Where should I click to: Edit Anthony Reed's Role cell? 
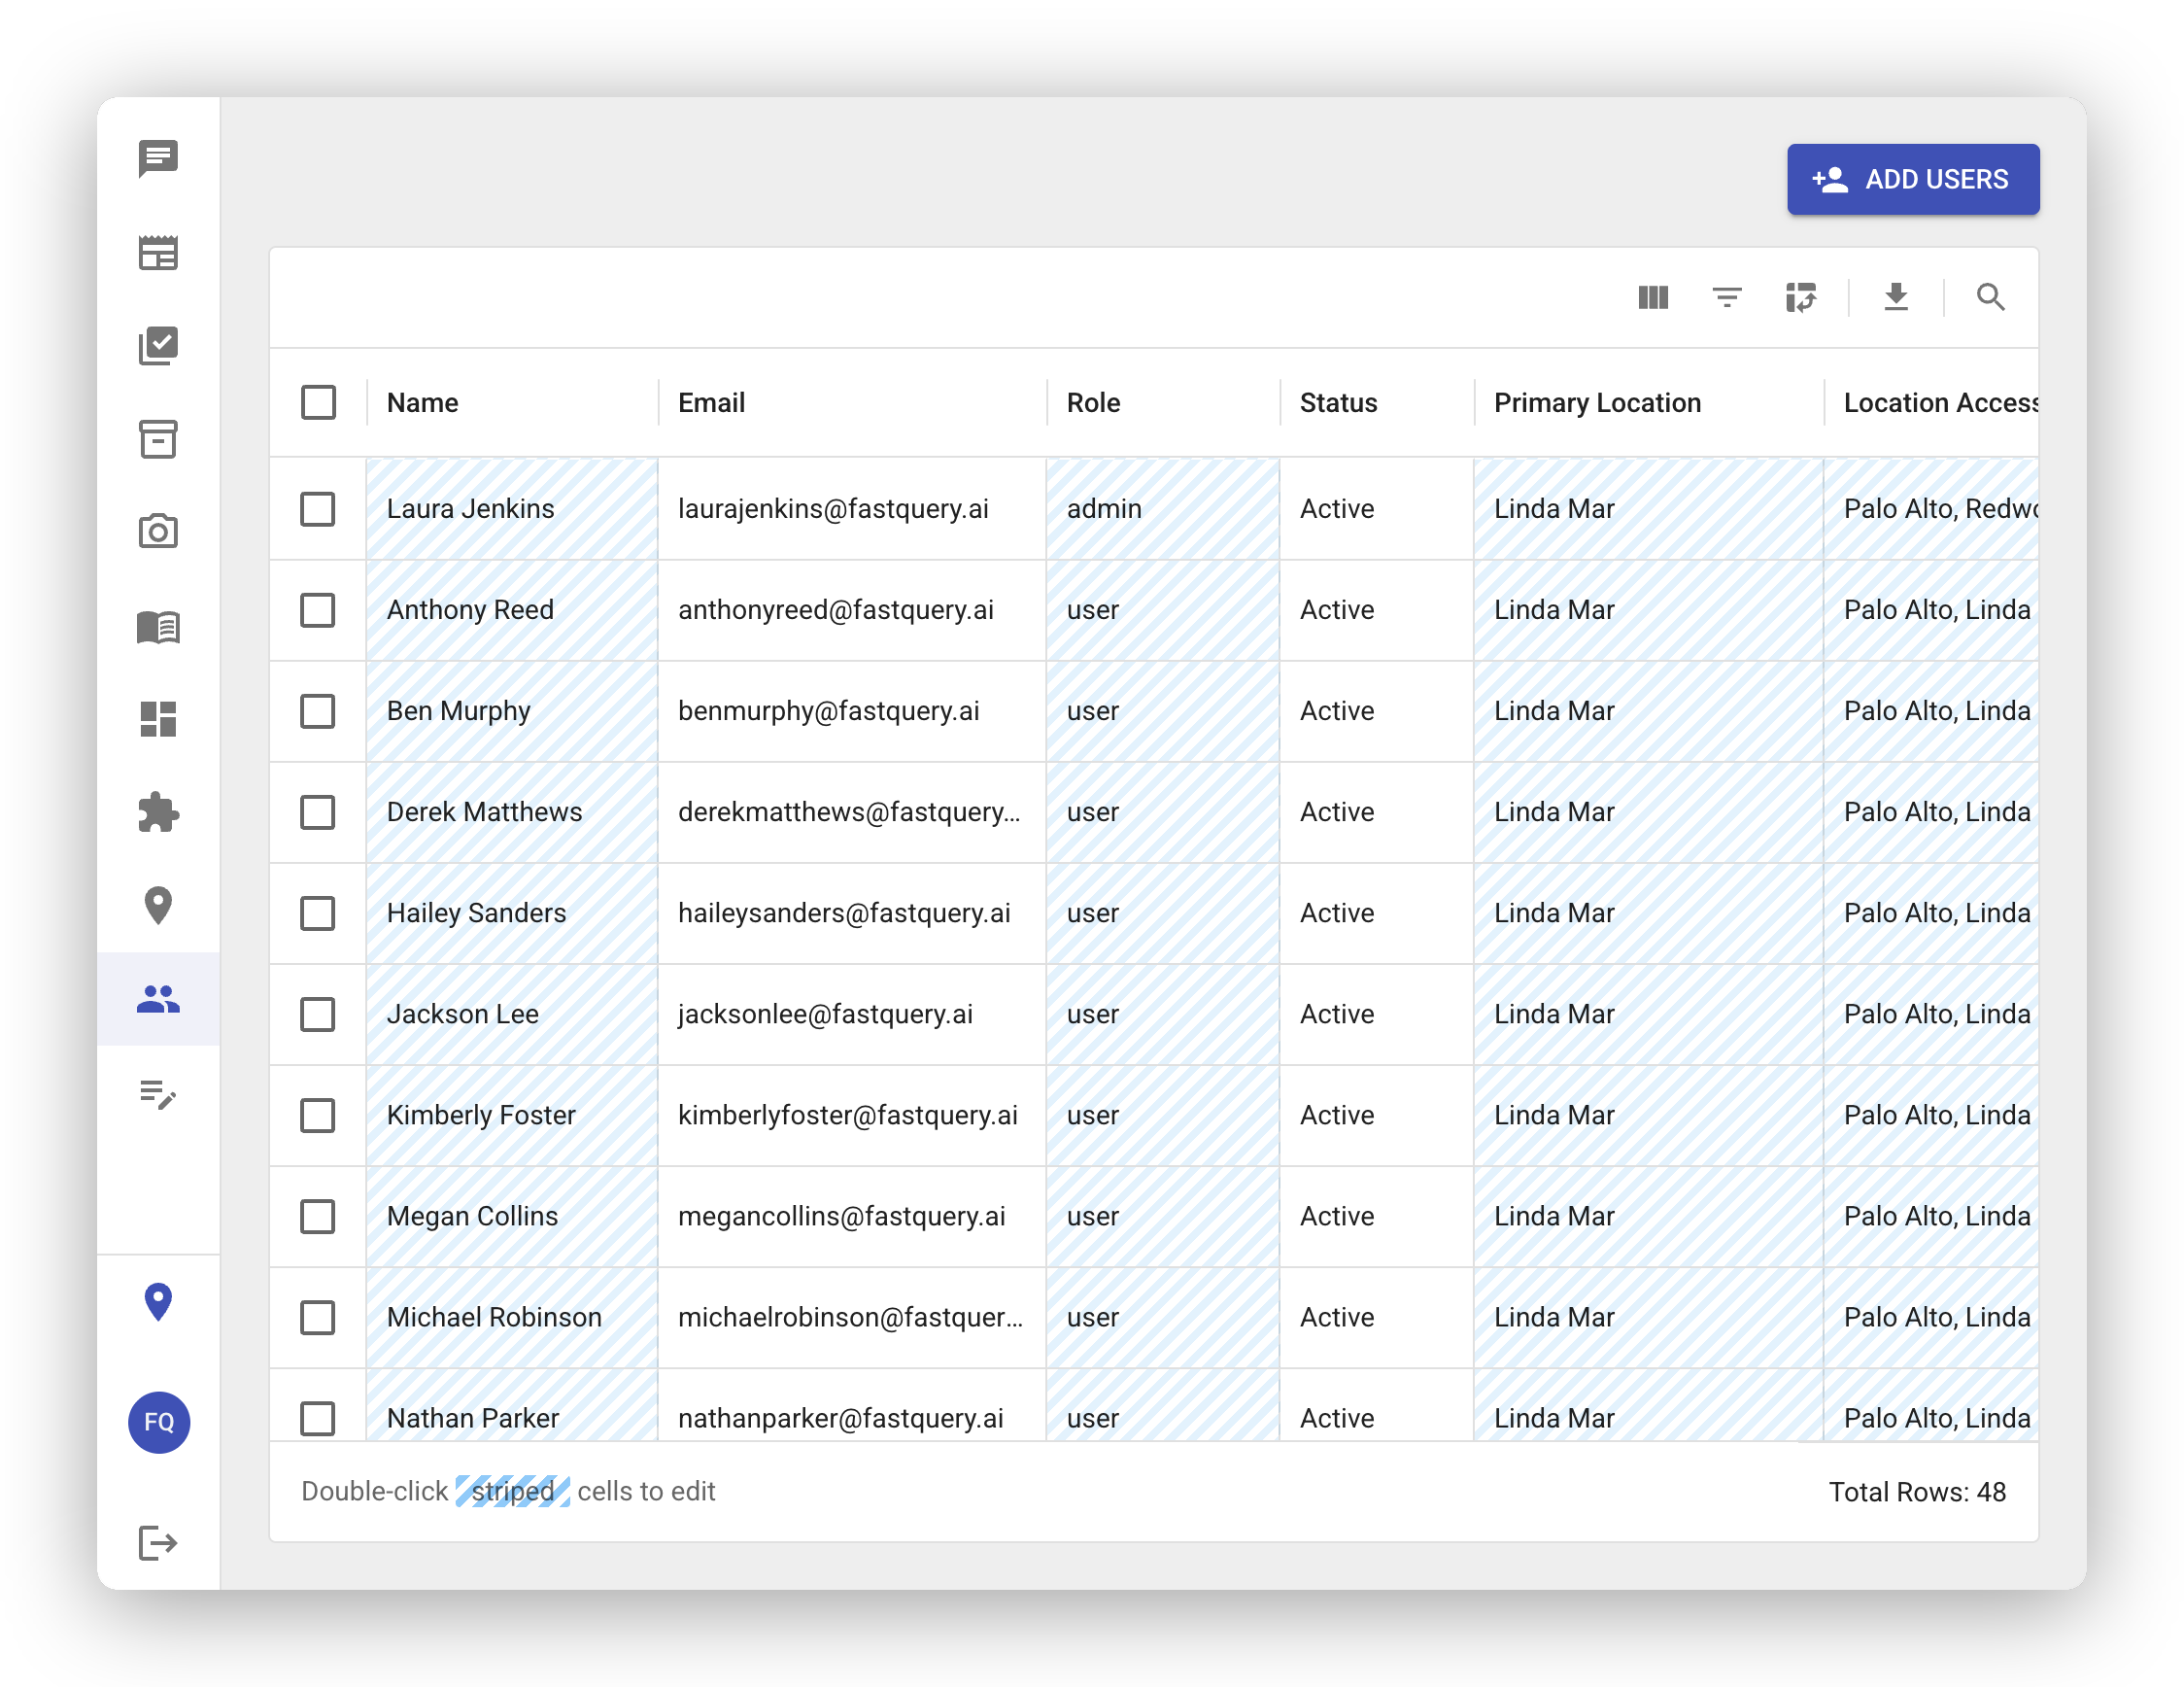pos(1161,610)
